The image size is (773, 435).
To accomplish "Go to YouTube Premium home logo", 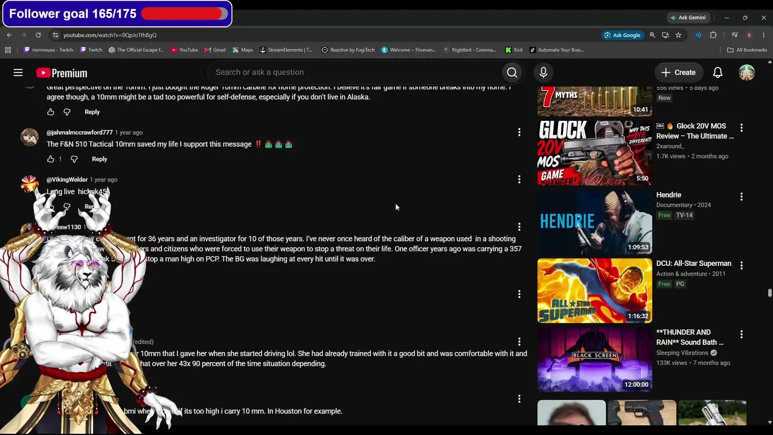I will point(62,73).
